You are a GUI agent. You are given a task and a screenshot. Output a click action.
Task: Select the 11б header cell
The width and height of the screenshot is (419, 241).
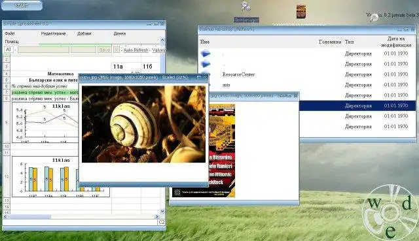tap(151, 67)
